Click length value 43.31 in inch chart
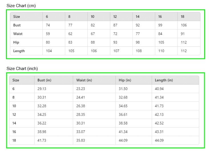209x152 pixels. coord(159,132)
